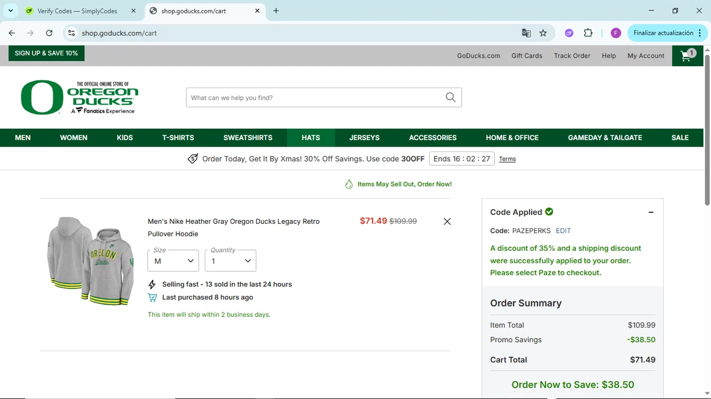Open the Quantity dropdown
The image size is (711, 399).
[230, 261]
